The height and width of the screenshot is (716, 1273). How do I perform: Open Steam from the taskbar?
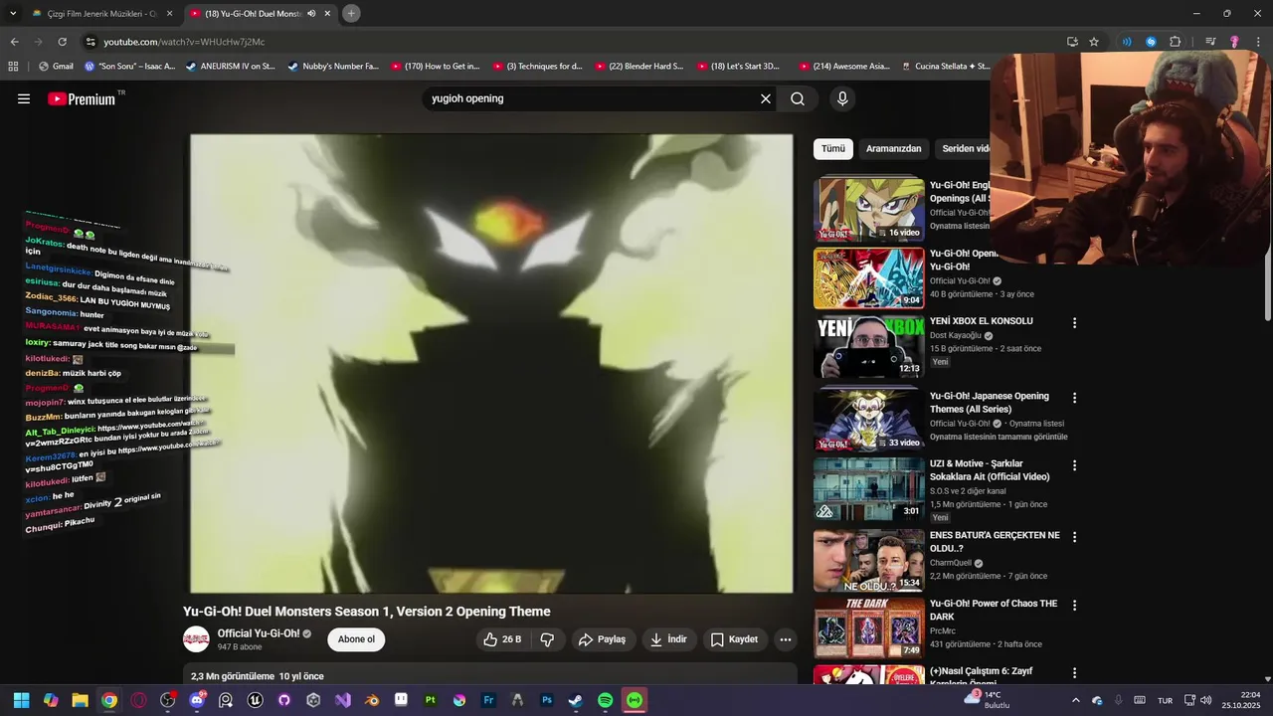(576, 700)
